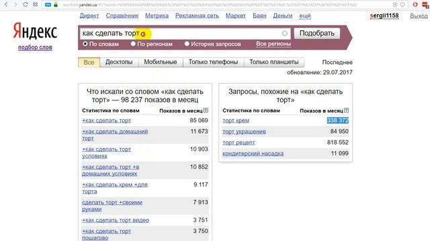Open the 'Все регионы' region selector
430x241 pixels.
pos(273,44)
